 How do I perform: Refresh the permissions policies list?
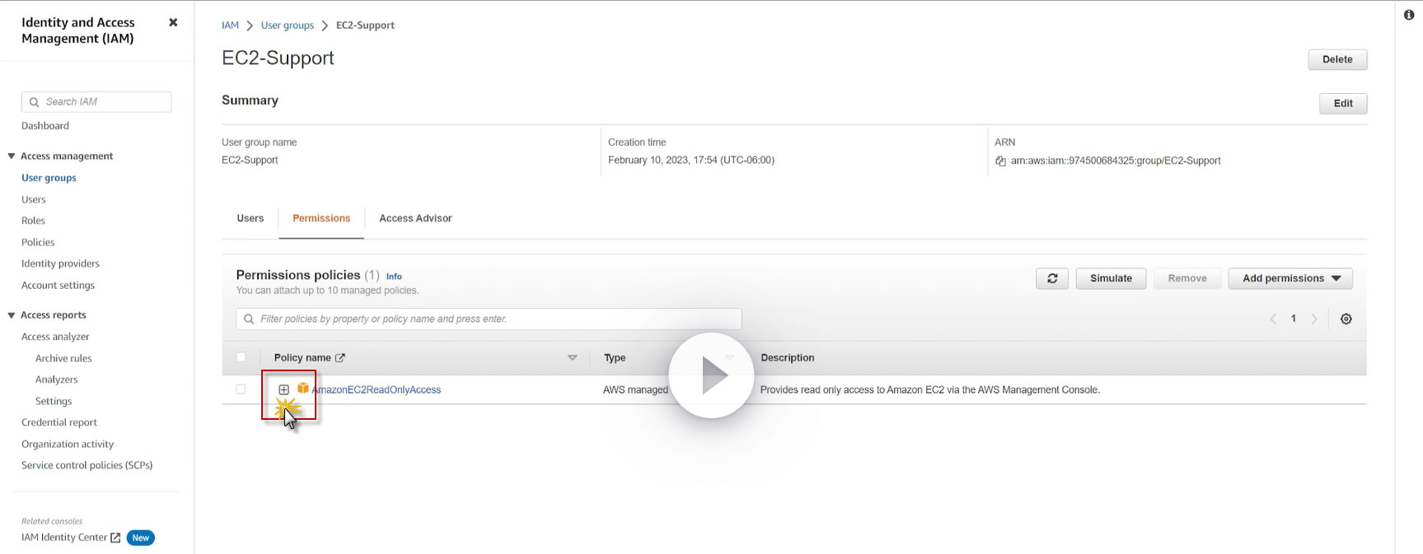point(1052,278)
